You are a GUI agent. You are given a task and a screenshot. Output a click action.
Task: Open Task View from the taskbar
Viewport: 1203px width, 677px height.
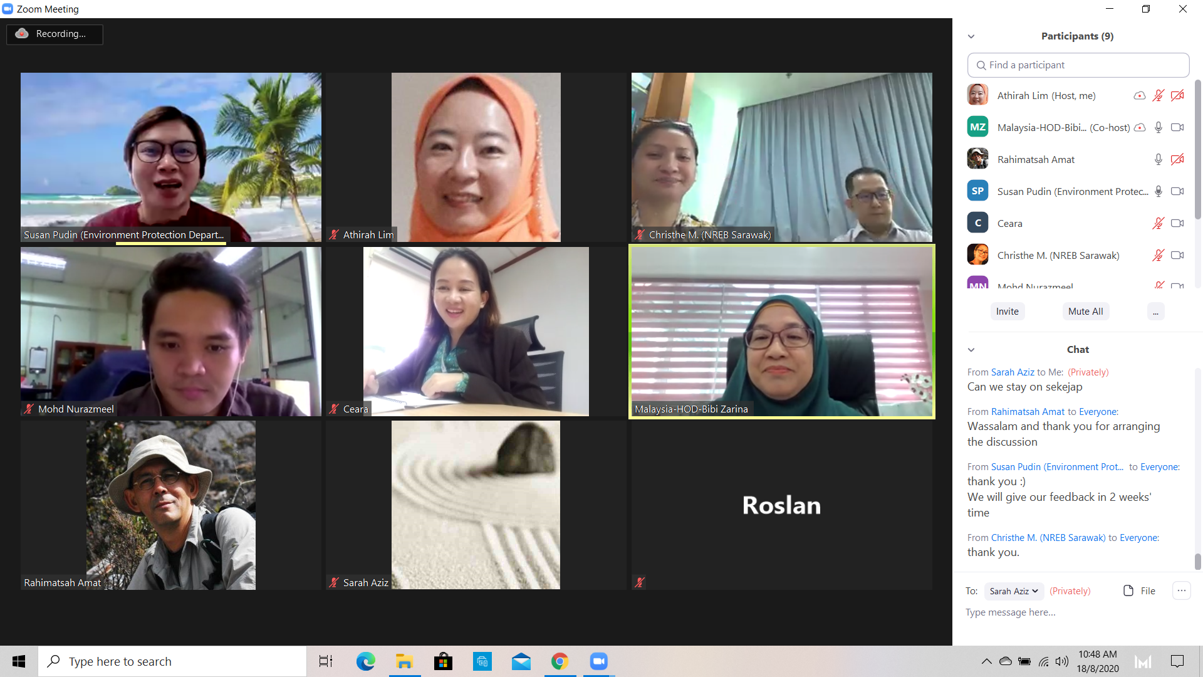click(326, 661)
